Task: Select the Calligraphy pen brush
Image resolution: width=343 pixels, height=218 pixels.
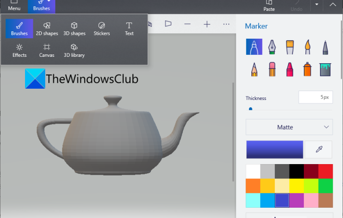Action: click(272, 47)
